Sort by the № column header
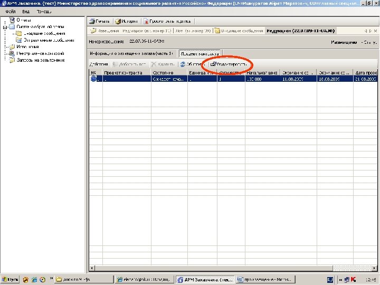380x285 pixels. coord(96,72)
